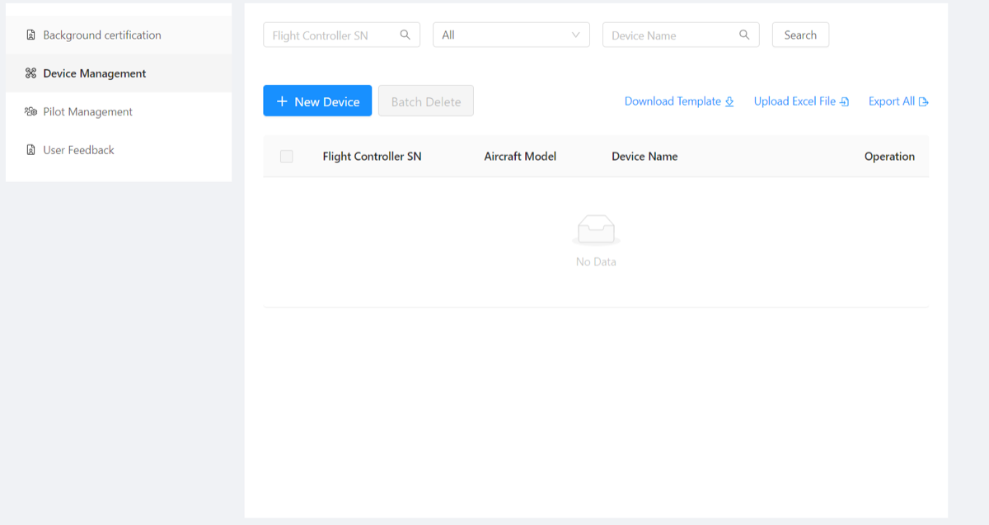Click the User Feedback sidebar icon
This screenshot has height=525, width=989.
coord(30,150)
